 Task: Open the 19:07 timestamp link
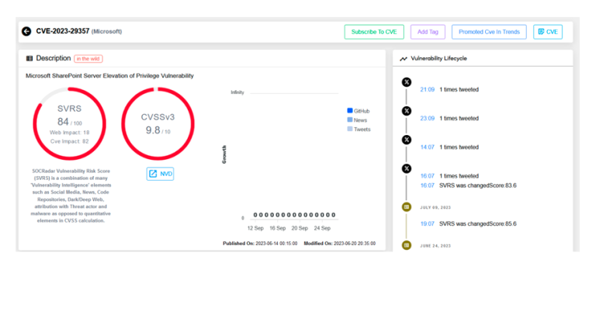(x=428, y=223)
